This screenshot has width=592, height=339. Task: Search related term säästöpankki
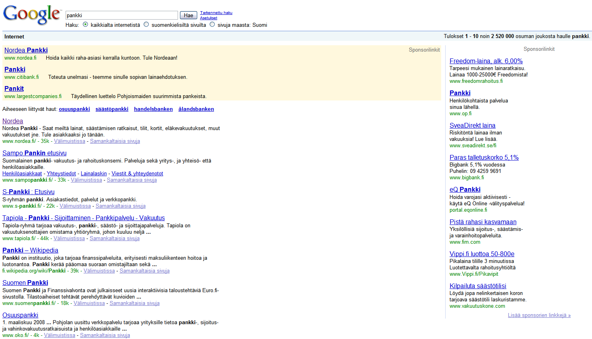(x=112, y=109)
